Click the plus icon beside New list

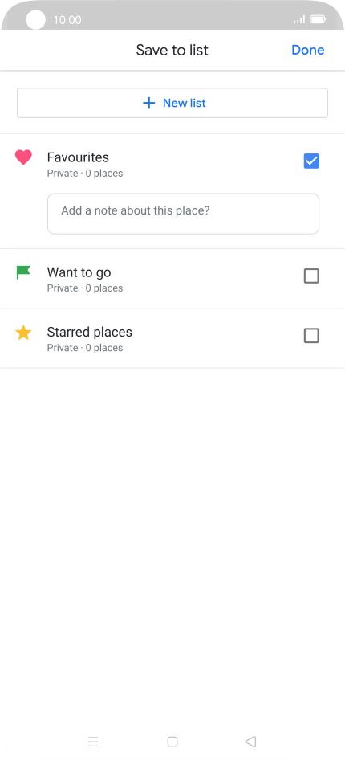coord(149,103)
